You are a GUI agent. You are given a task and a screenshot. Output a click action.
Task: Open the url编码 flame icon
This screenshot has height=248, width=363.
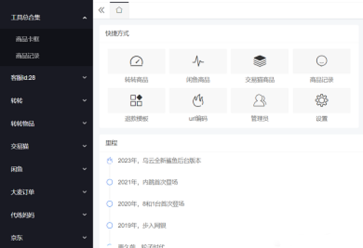click(197, 100)
